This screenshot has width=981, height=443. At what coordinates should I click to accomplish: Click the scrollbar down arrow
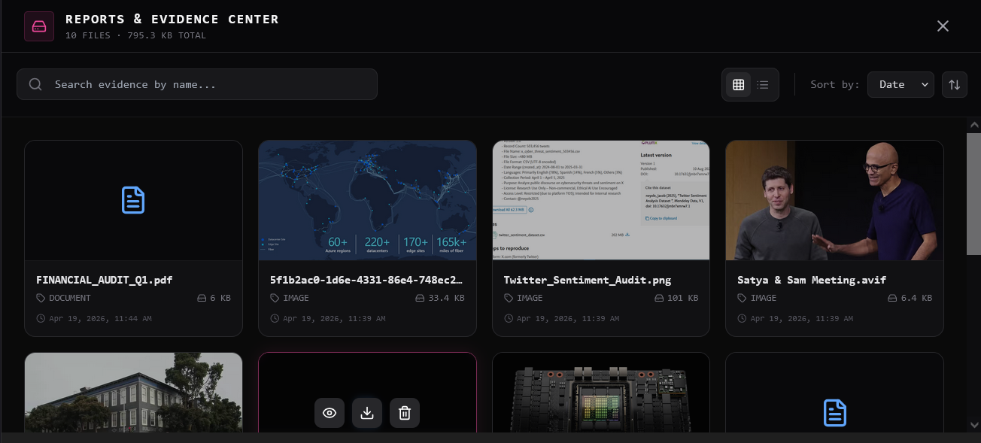(x=973, y=425)
